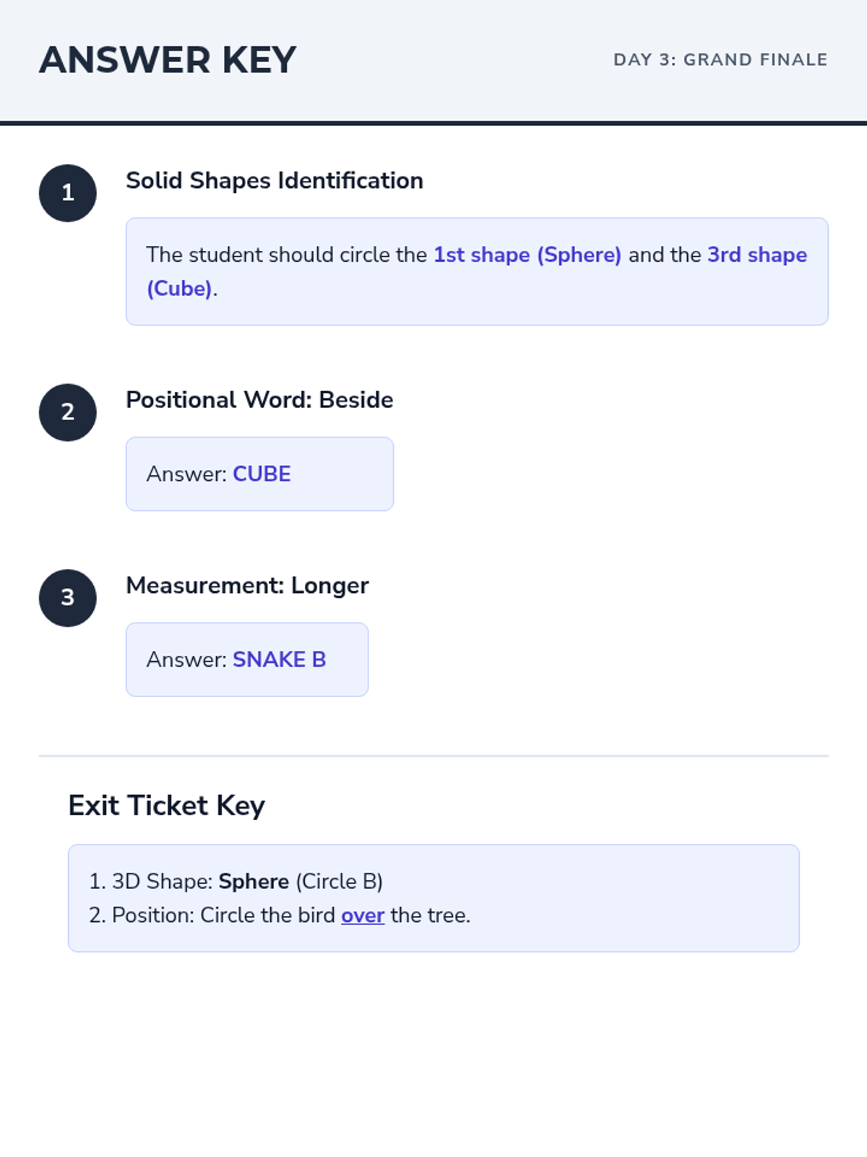The width and height of the screenshot is (867, 1157).
Task: Open the underlined "over" link
Action: click(363, 915)
